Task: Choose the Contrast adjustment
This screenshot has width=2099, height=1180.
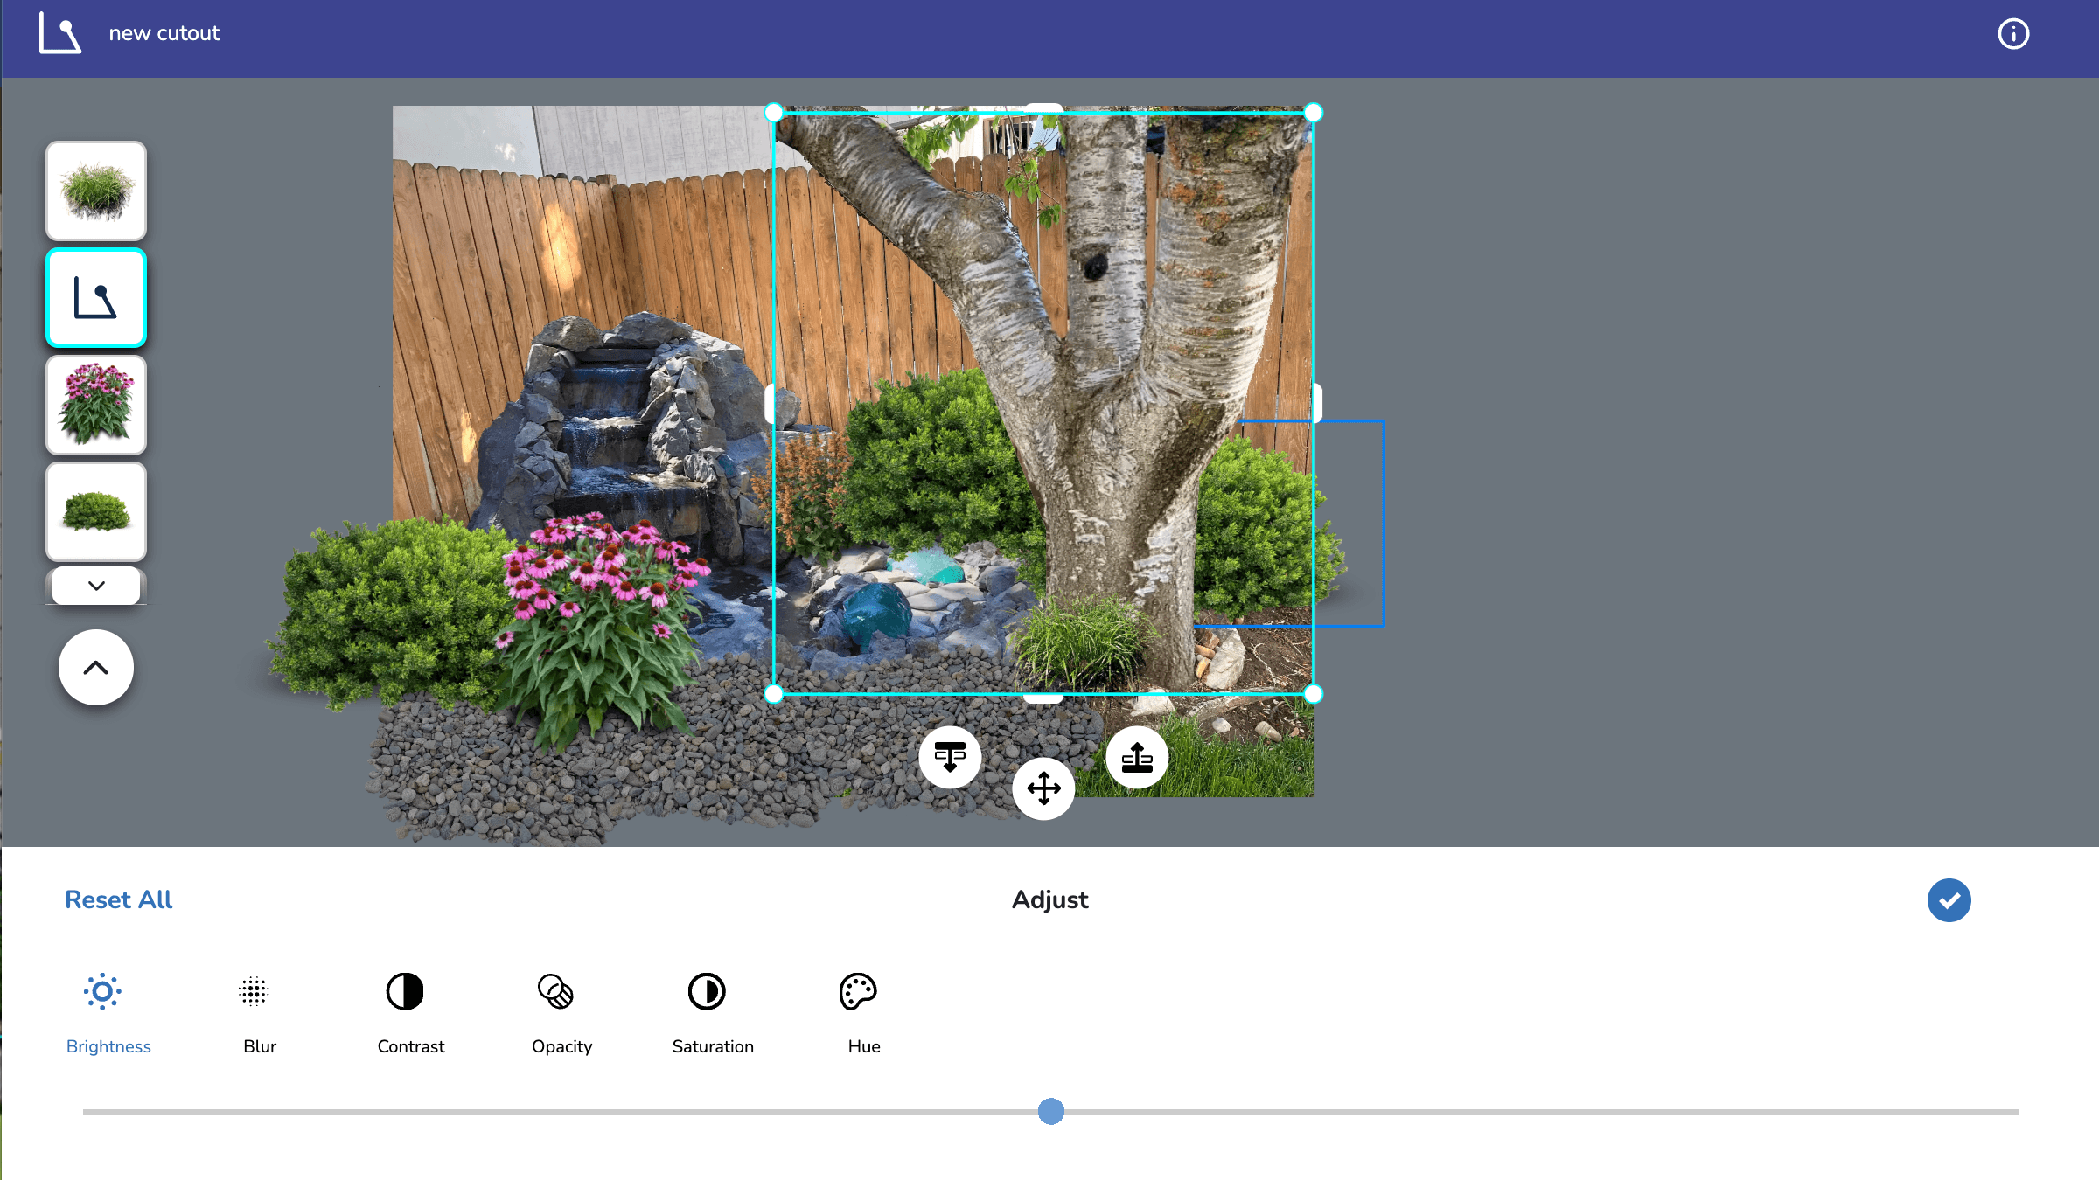Action: [405, 991]
